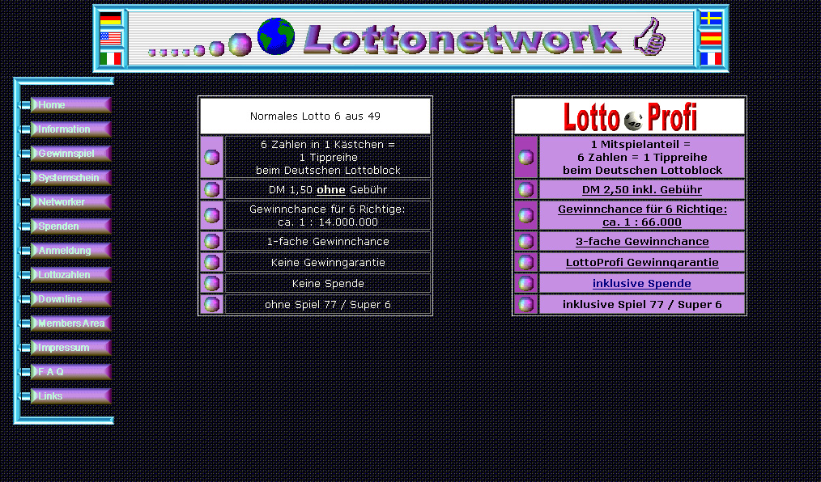Click the underlined 'ohne' link
Image resolution: width=821 pixels, height=482 pixels.
(331, 190)
